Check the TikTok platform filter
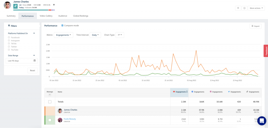 click(9, 44)
